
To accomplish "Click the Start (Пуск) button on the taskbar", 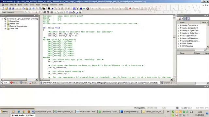I will click(x=4, y=112).
